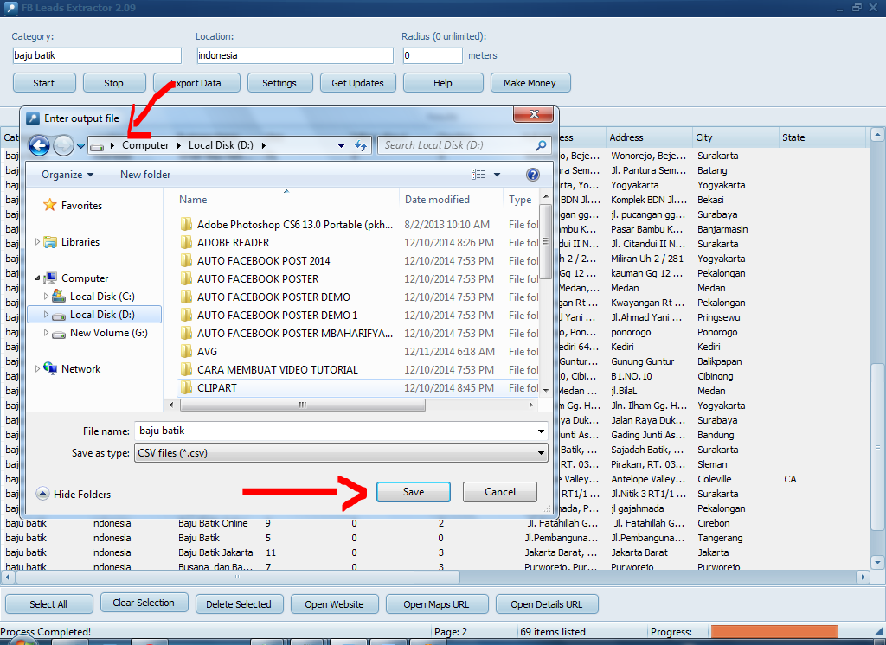Screen dimensions: 886x645
Task: Click New folder in dialog toolbar
Action: [x=145, y=175]
